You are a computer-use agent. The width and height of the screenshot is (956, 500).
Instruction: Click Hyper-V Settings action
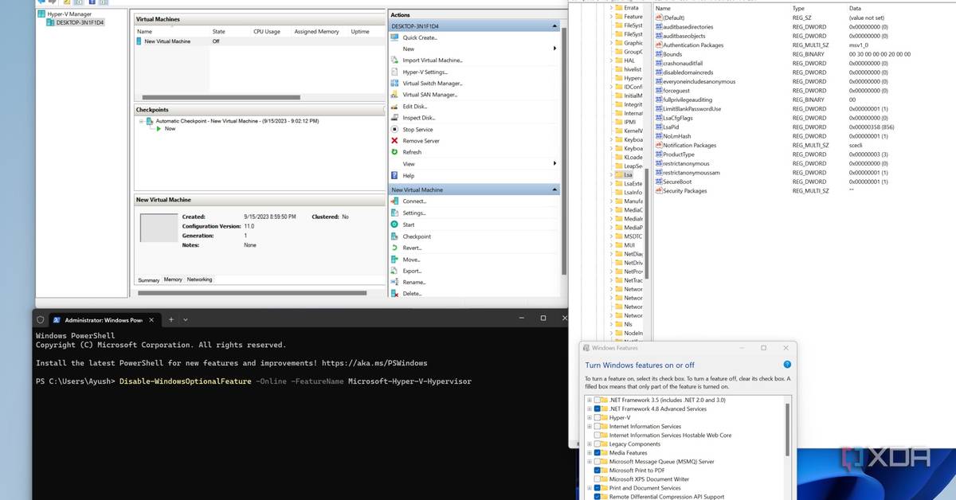coord(425,72)
